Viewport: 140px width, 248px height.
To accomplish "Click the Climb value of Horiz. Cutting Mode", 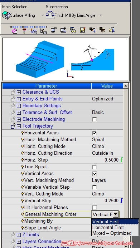I will tap(98, 146).
